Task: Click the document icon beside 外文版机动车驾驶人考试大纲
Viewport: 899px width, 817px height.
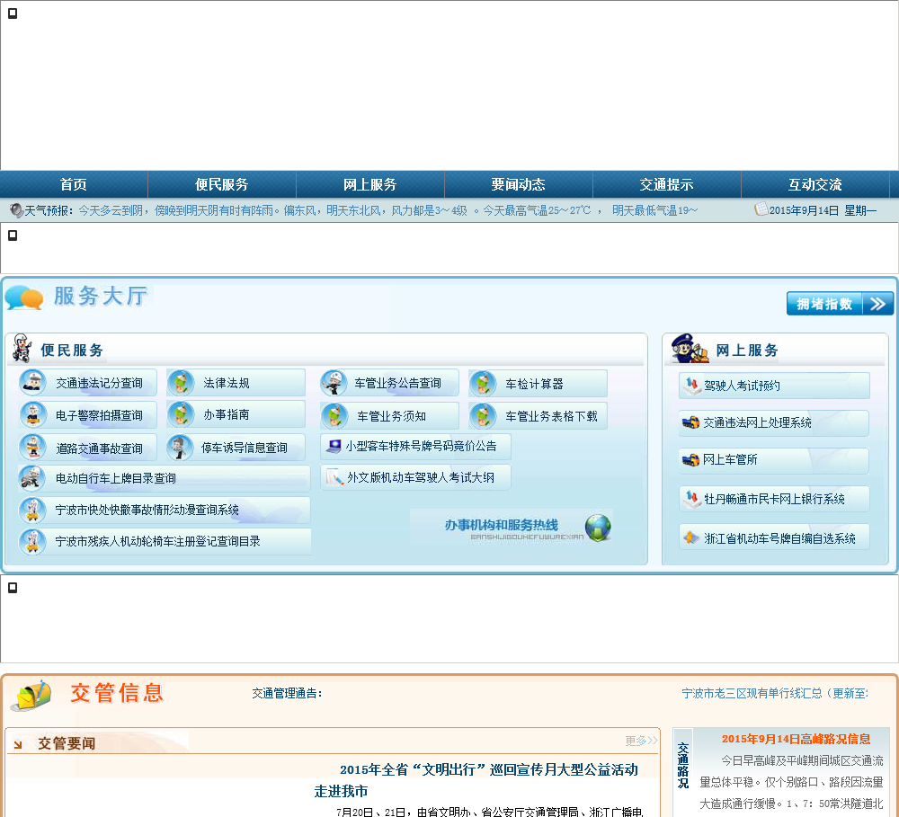Action: 334,477
